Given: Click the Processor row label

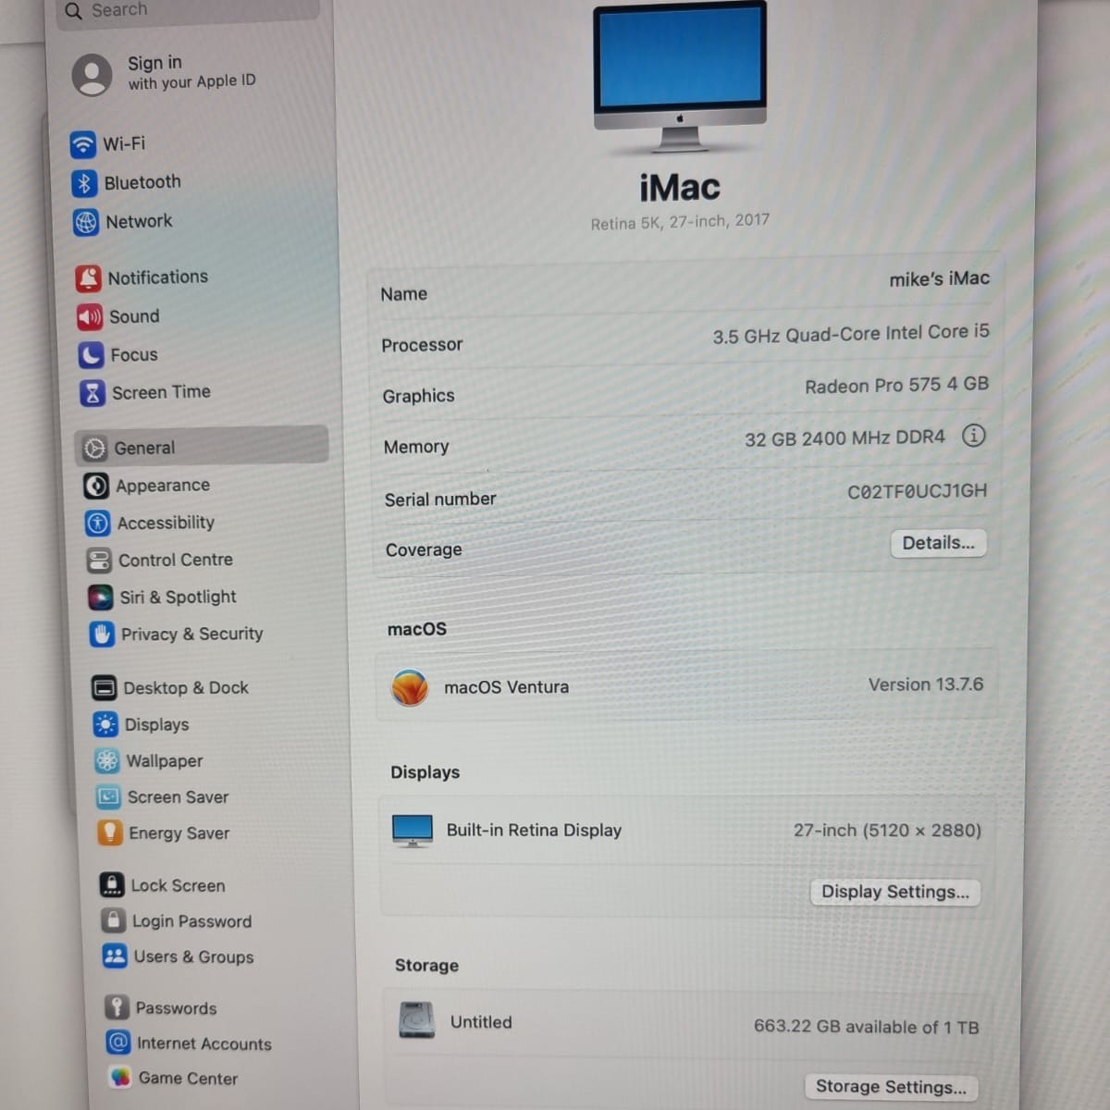Looking at the screenshot, I should point(422,345).
